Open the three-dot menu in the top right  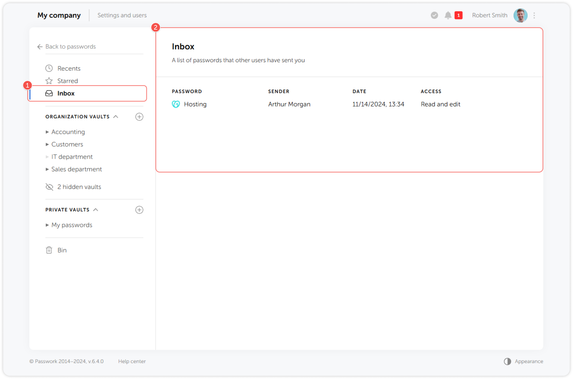[534, 15]
